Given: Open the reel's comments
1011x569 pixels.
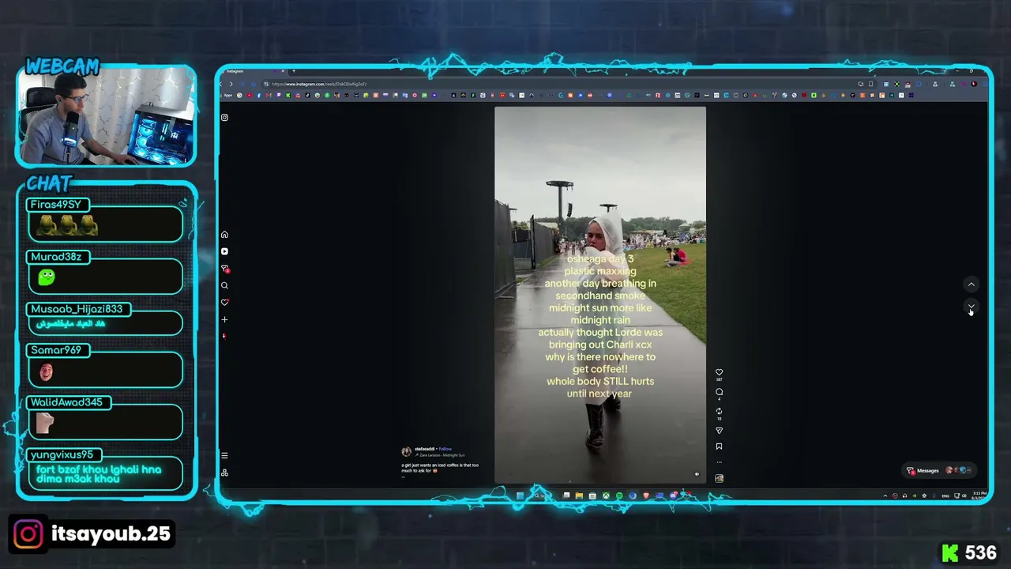Looking at the screenshot, I should [x=719, y=392].
